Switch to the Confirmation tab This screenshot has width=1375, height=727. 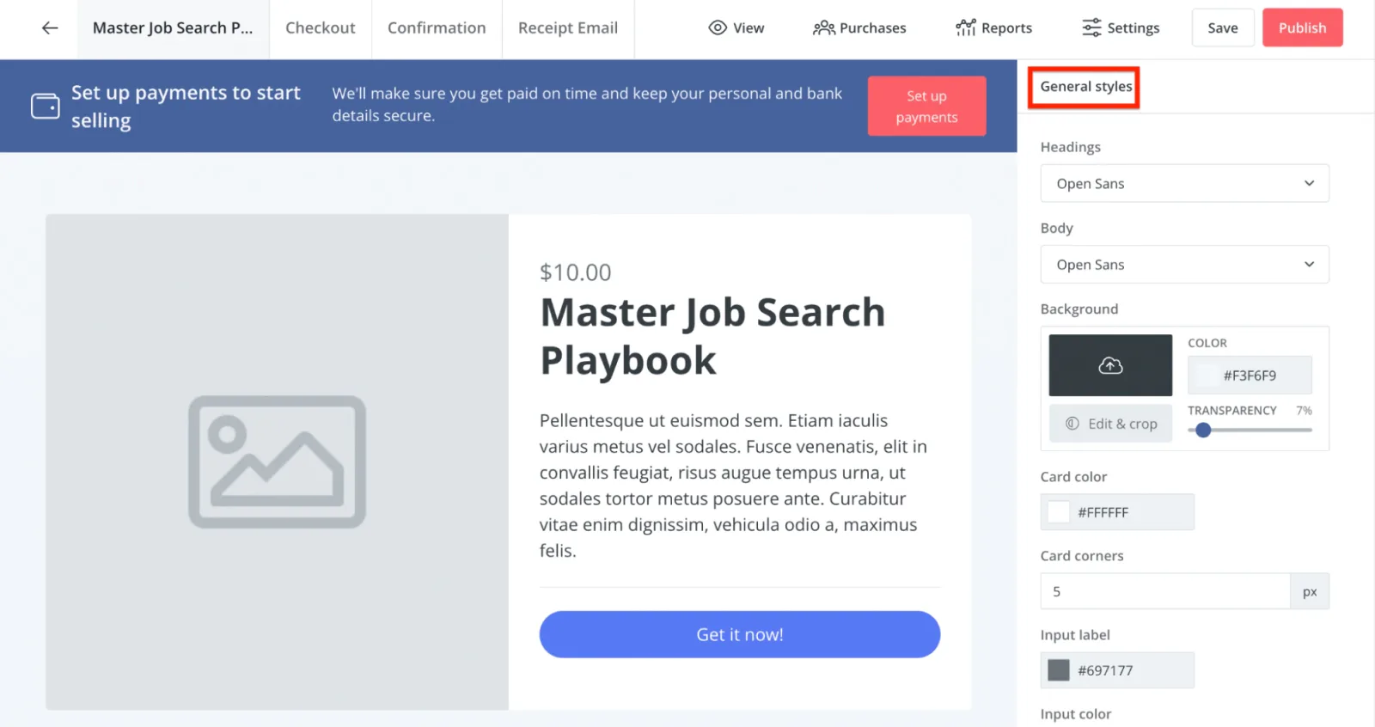pos(437,28)
